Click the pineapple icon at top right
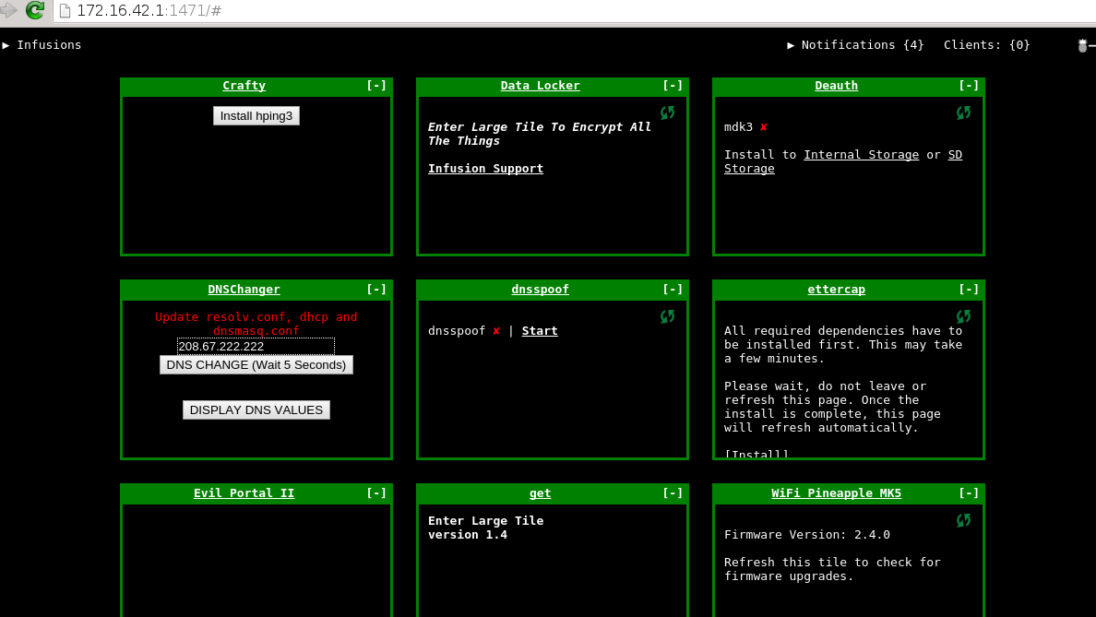1096x617 pixels. [x=1083, y=45]
